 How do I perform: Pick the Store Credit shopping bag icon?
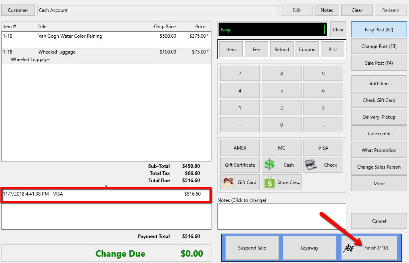[x=269, y=182]
